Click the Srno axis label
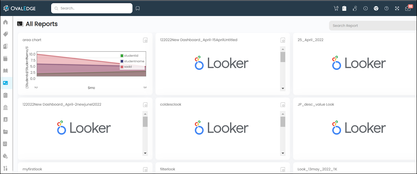This screenshot has width=417, height=174. pos(91,88)
